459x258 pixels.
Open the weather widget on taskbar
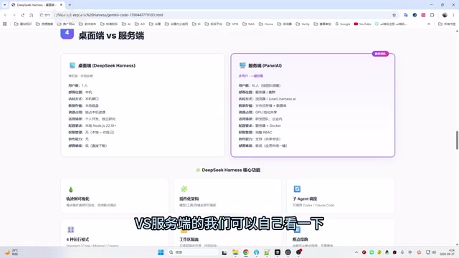(x=11, y=252)
